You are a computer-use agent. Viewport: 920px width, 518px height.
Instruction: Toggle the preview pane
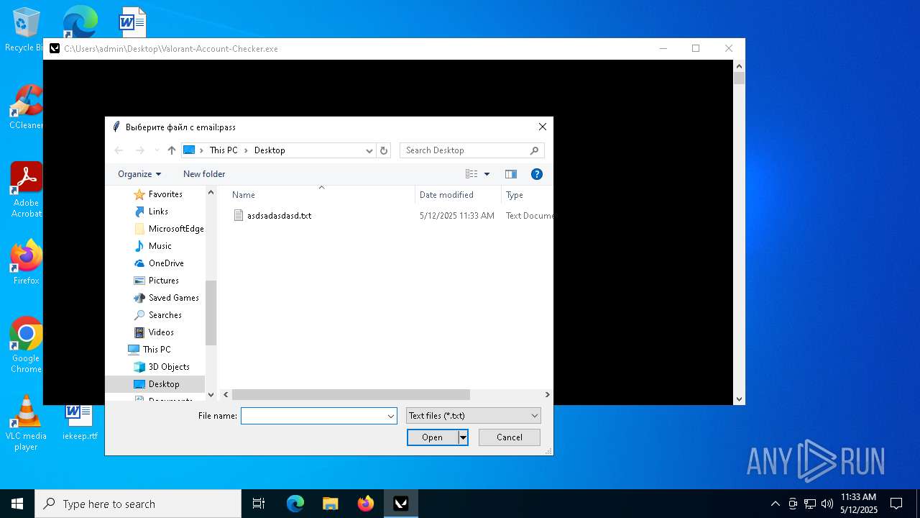click(511, 174)
